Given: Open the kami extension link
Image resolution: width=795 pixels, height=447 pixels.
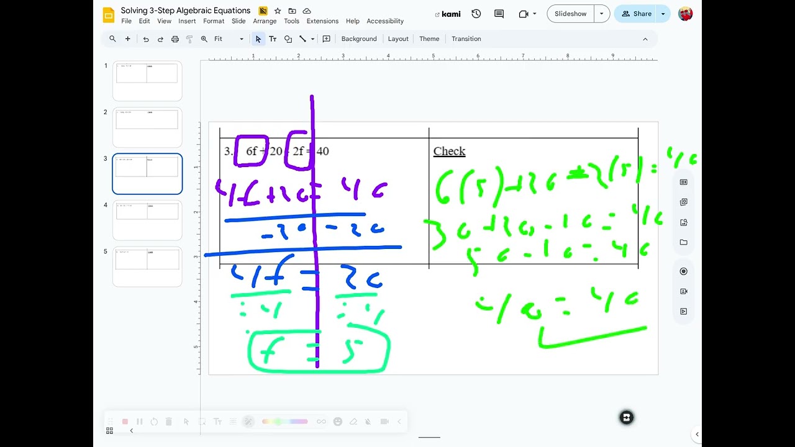Looking at the screenshot, I should [x=448, y=14].
